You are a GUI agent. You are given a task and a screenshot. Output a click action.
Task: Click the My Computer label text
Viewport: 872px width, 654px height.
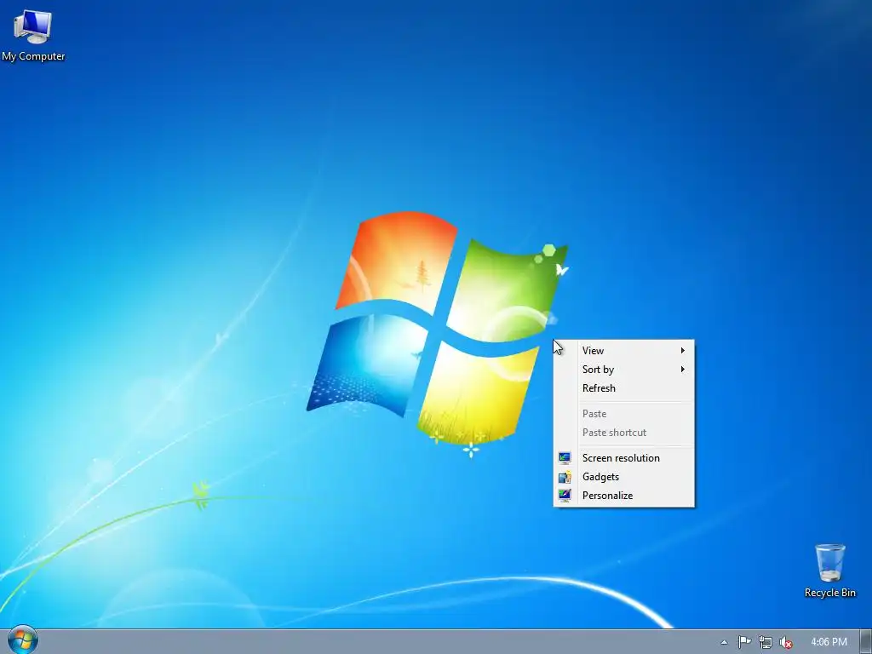click(33, 57)
